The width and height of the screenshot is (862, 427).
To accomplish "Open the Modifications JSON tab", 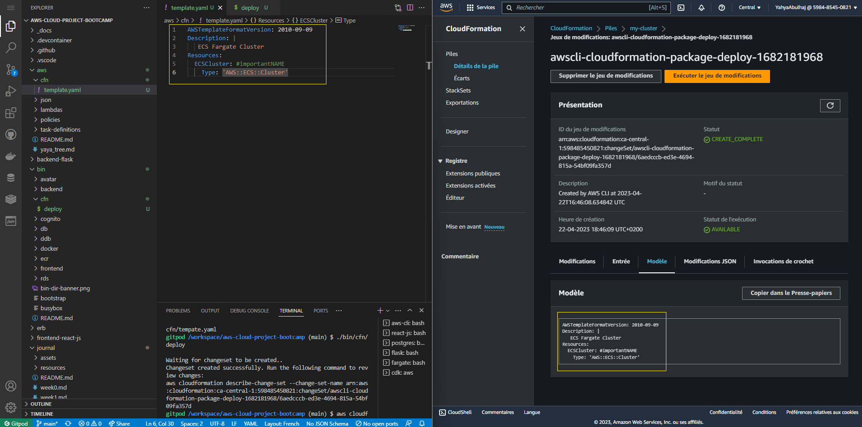I will pos(710,262).
